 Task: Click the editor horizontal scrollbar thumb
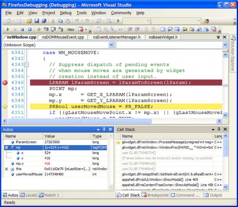pyautogui.click(x=80, y=121)
